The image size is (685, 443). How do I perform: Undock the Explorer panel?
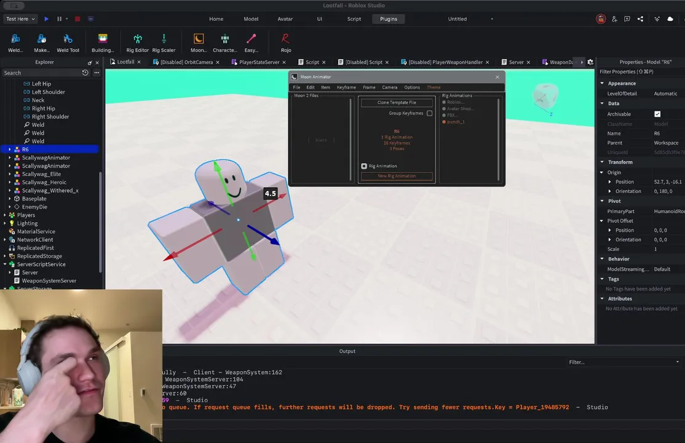pyautogui.click(x=90, y=63)
